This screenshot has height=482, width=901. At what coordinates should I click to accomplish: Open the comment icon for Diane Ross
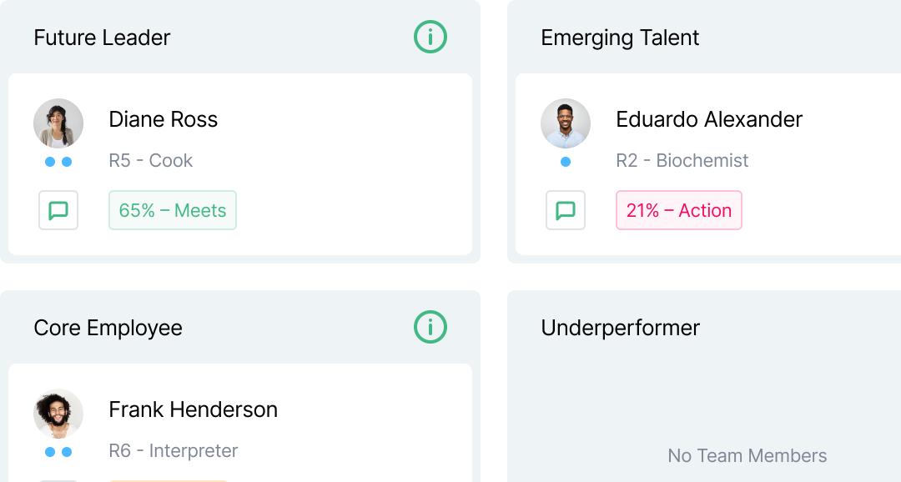[x=58, y=210]
